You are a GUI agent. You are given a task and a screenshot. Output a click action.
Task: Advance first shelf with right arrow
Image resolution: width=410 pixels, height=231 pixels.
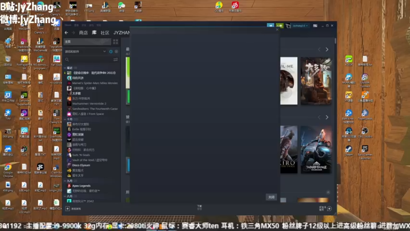[327, 49]
